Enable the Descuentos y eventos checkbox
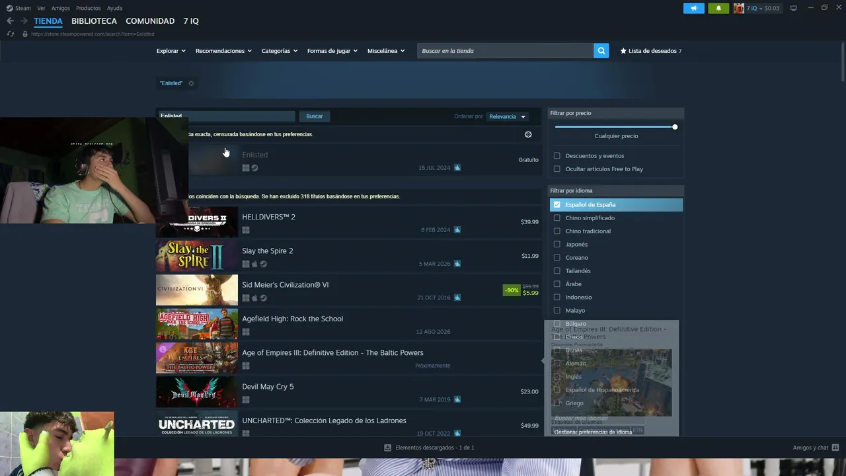The image size is (846, 476). (557, 156)
